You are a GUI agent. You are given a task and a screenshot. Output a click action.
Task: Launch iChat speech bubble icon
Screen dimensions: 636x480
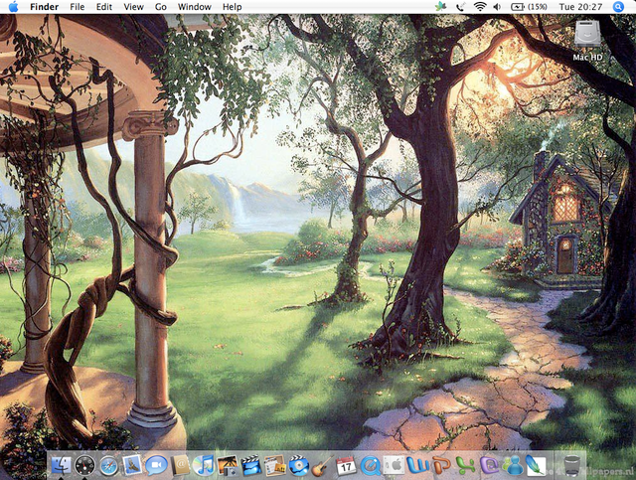pos(156,465)
